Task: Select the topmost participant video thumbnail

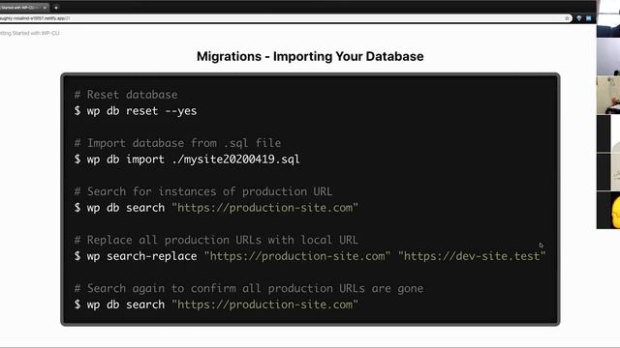Action: click(x=608, y=19)
